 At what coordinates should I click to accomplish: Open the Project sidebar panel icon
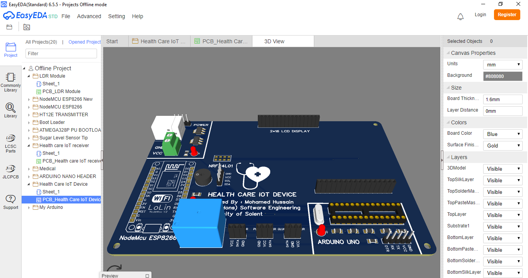click(10, 50)
